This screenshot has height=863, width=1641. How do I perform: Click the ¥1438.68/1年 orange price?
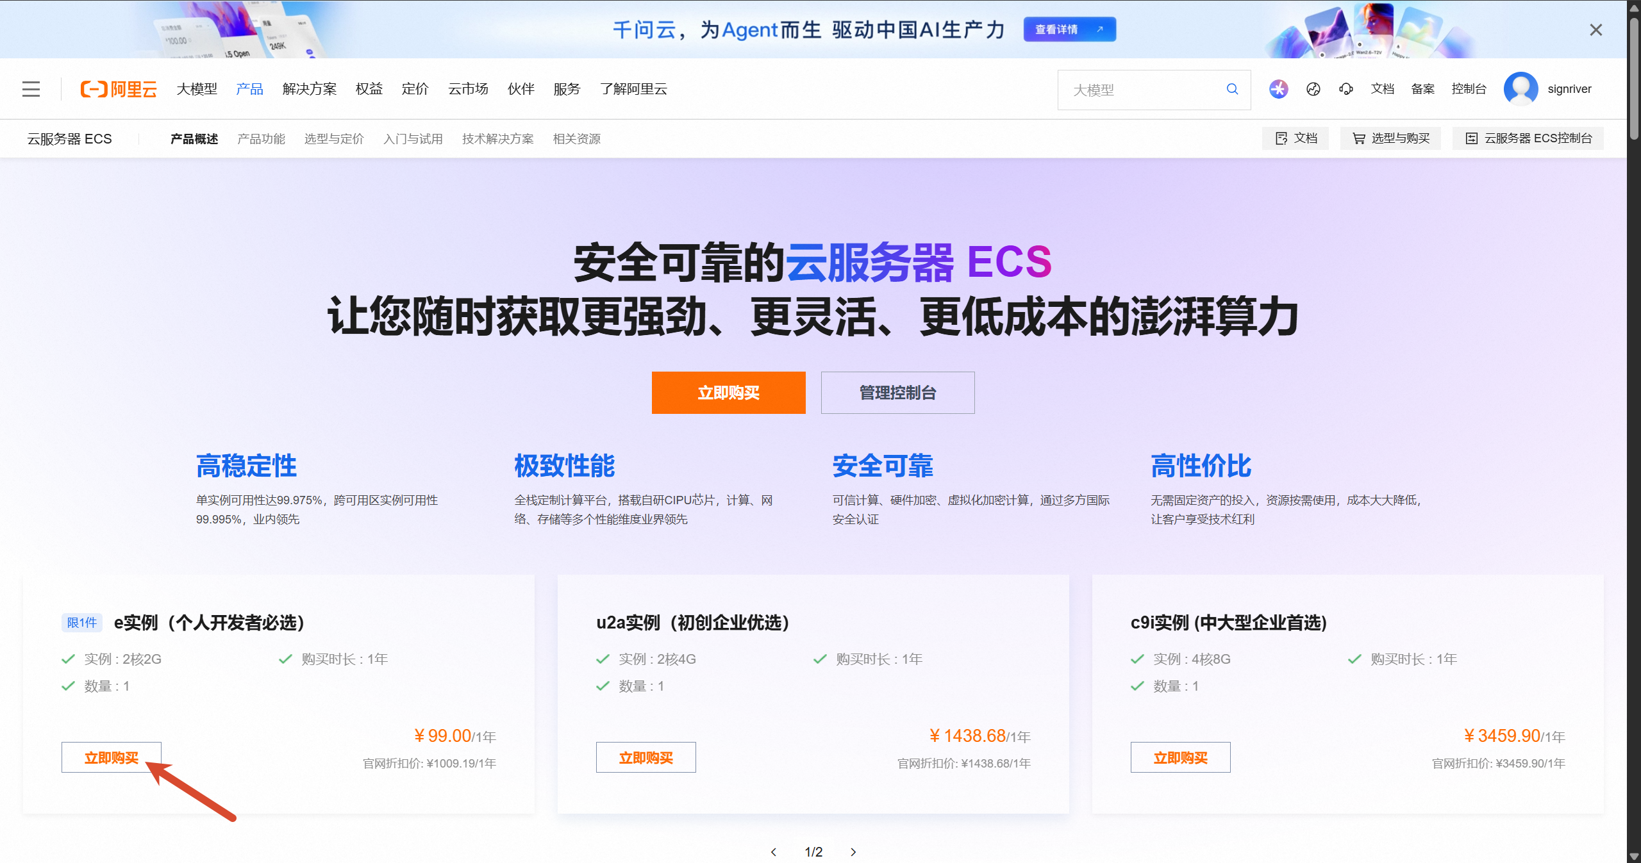979,736
